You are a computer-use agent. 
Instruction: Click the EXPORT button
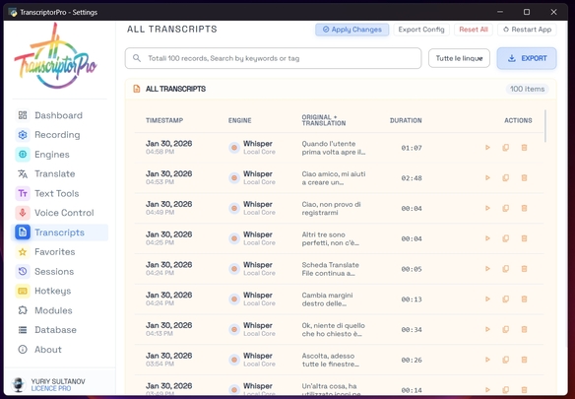[527, 58]
